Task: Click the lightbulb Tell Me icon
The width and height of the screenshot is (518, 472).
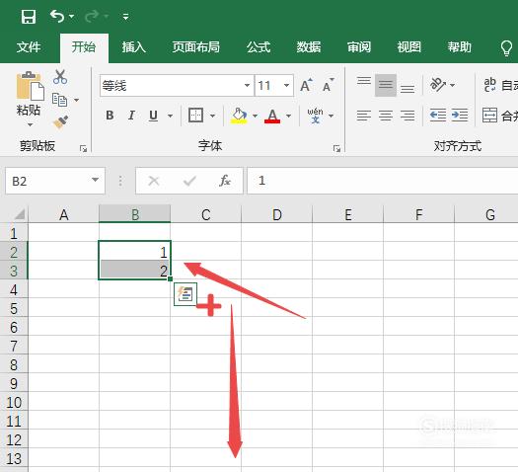Action: [506, 48]
